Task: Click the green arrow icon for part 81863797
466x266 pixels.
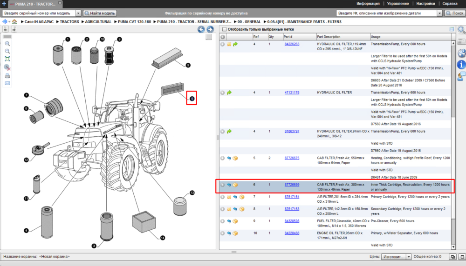Action: coord(229,132)
